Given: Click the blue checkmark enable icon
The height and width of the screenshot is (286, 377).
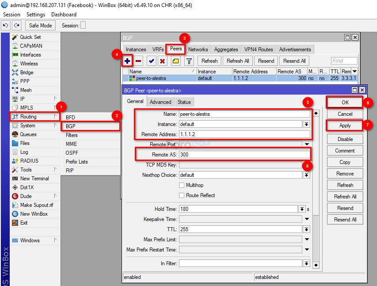Looking at the screenshot, I should pos(152,61).
